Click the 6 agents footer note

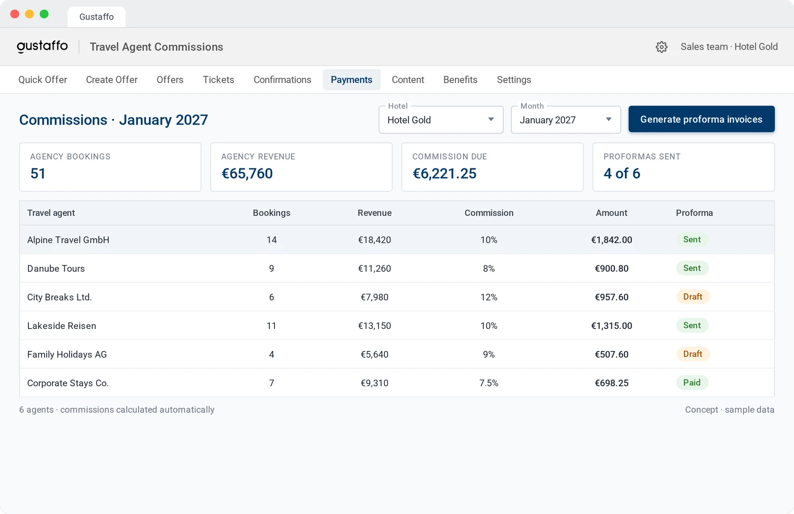pos(117,410)
